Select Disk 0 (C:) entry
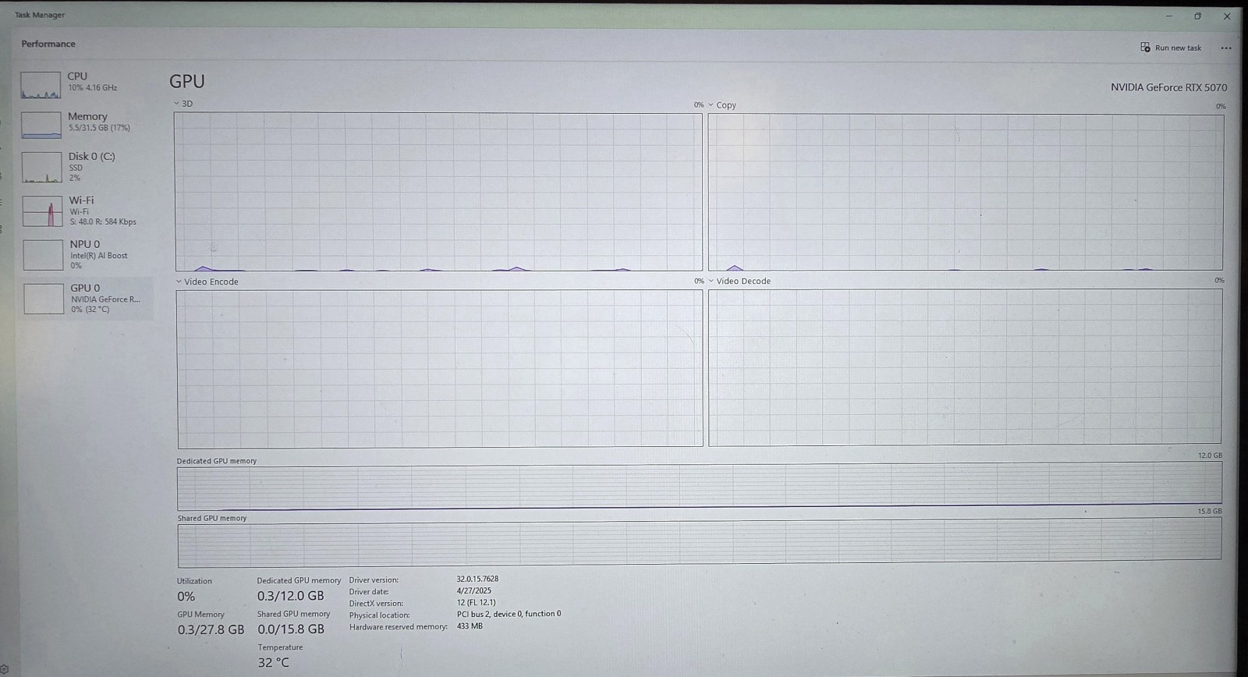 [x=86, y=167]
